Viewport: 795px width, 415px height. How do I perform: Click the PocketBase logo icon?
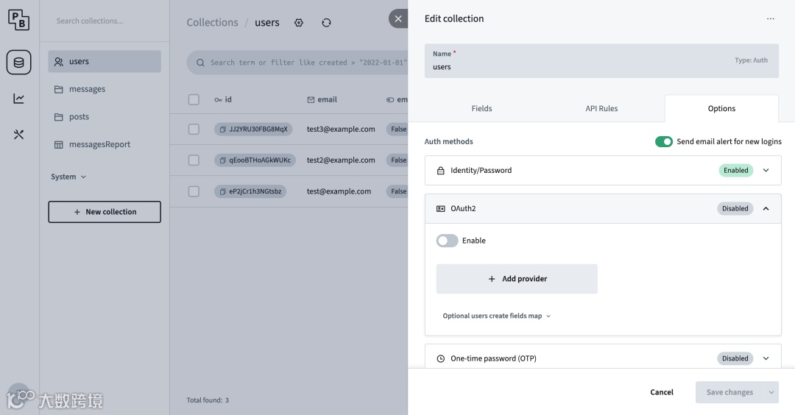19,21
